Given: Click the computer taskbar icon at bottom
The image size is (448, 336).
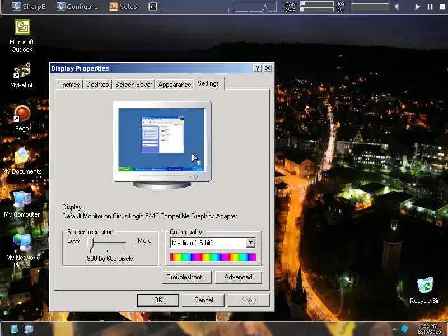Looking at the screenshot, I should [29, 329].
